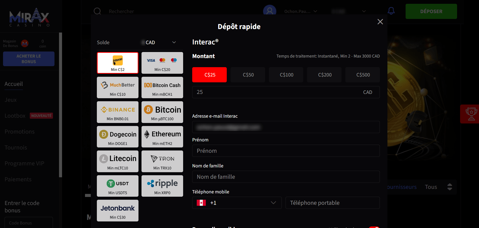This screenshot has height=228, width=479.
Task: Select MuchBetter payment option
Action: pos(118,87)
